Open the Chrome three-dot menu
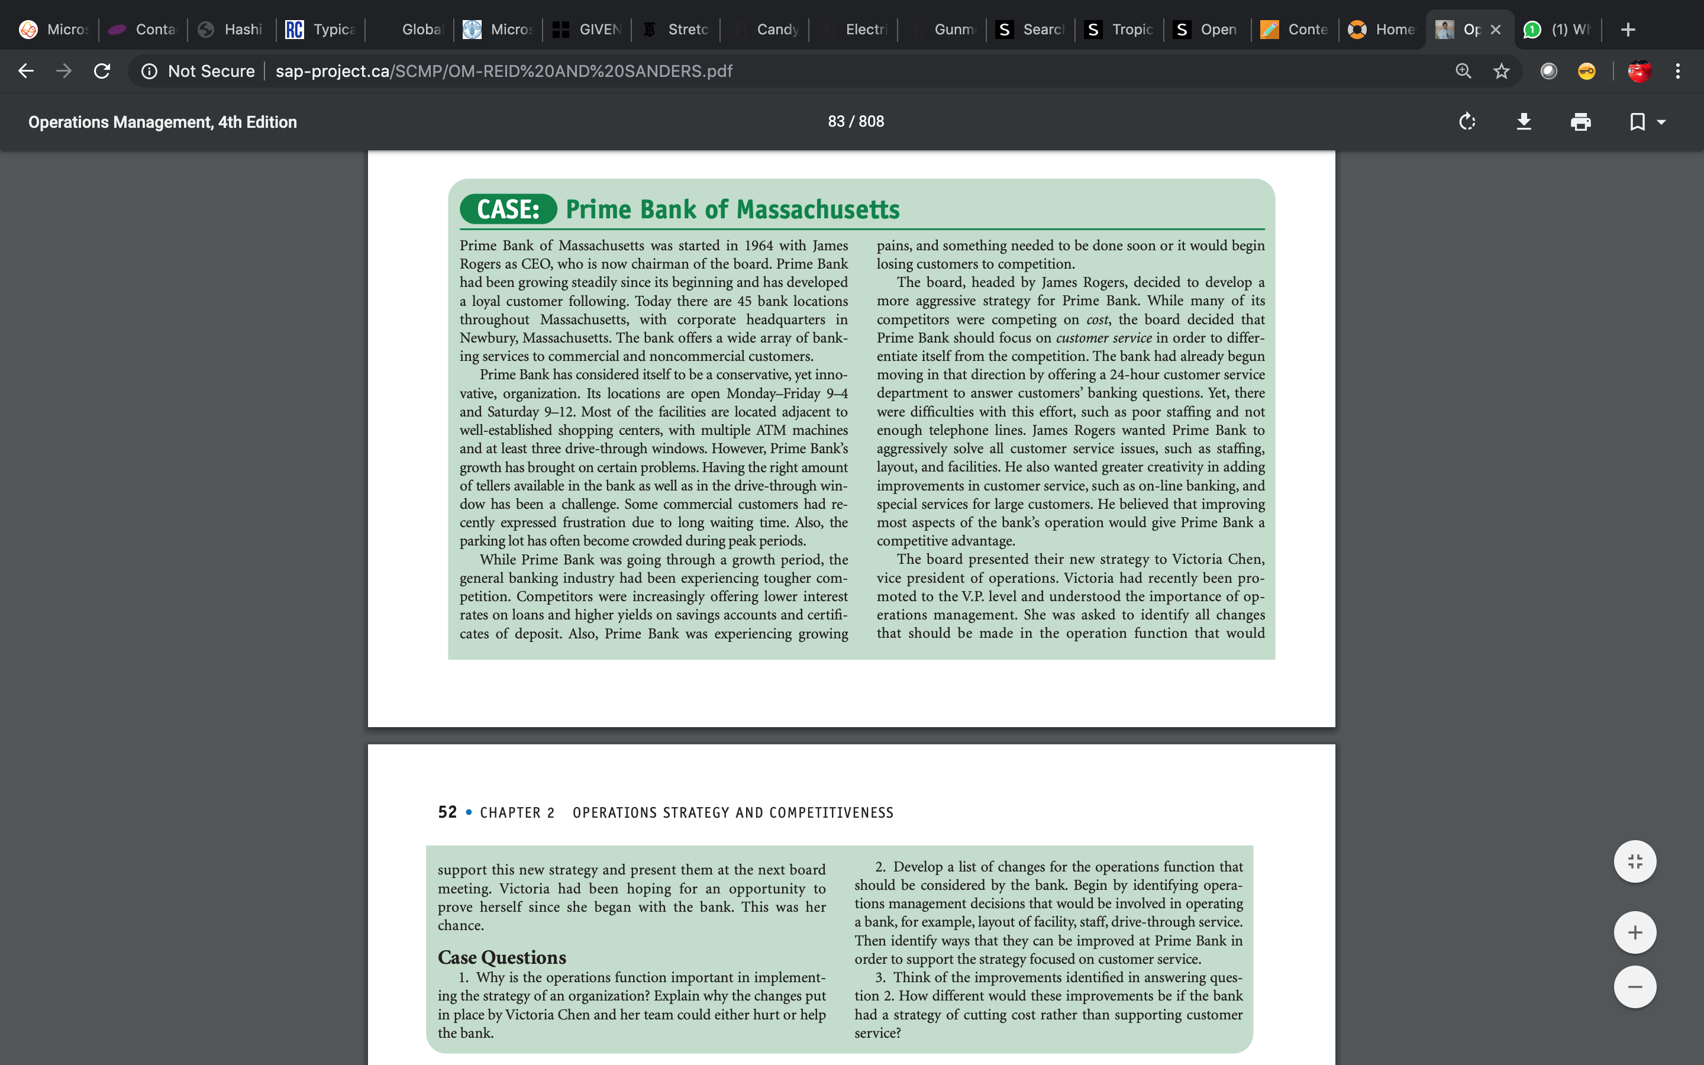The image size is (1704, 1065). (1678, 71)
